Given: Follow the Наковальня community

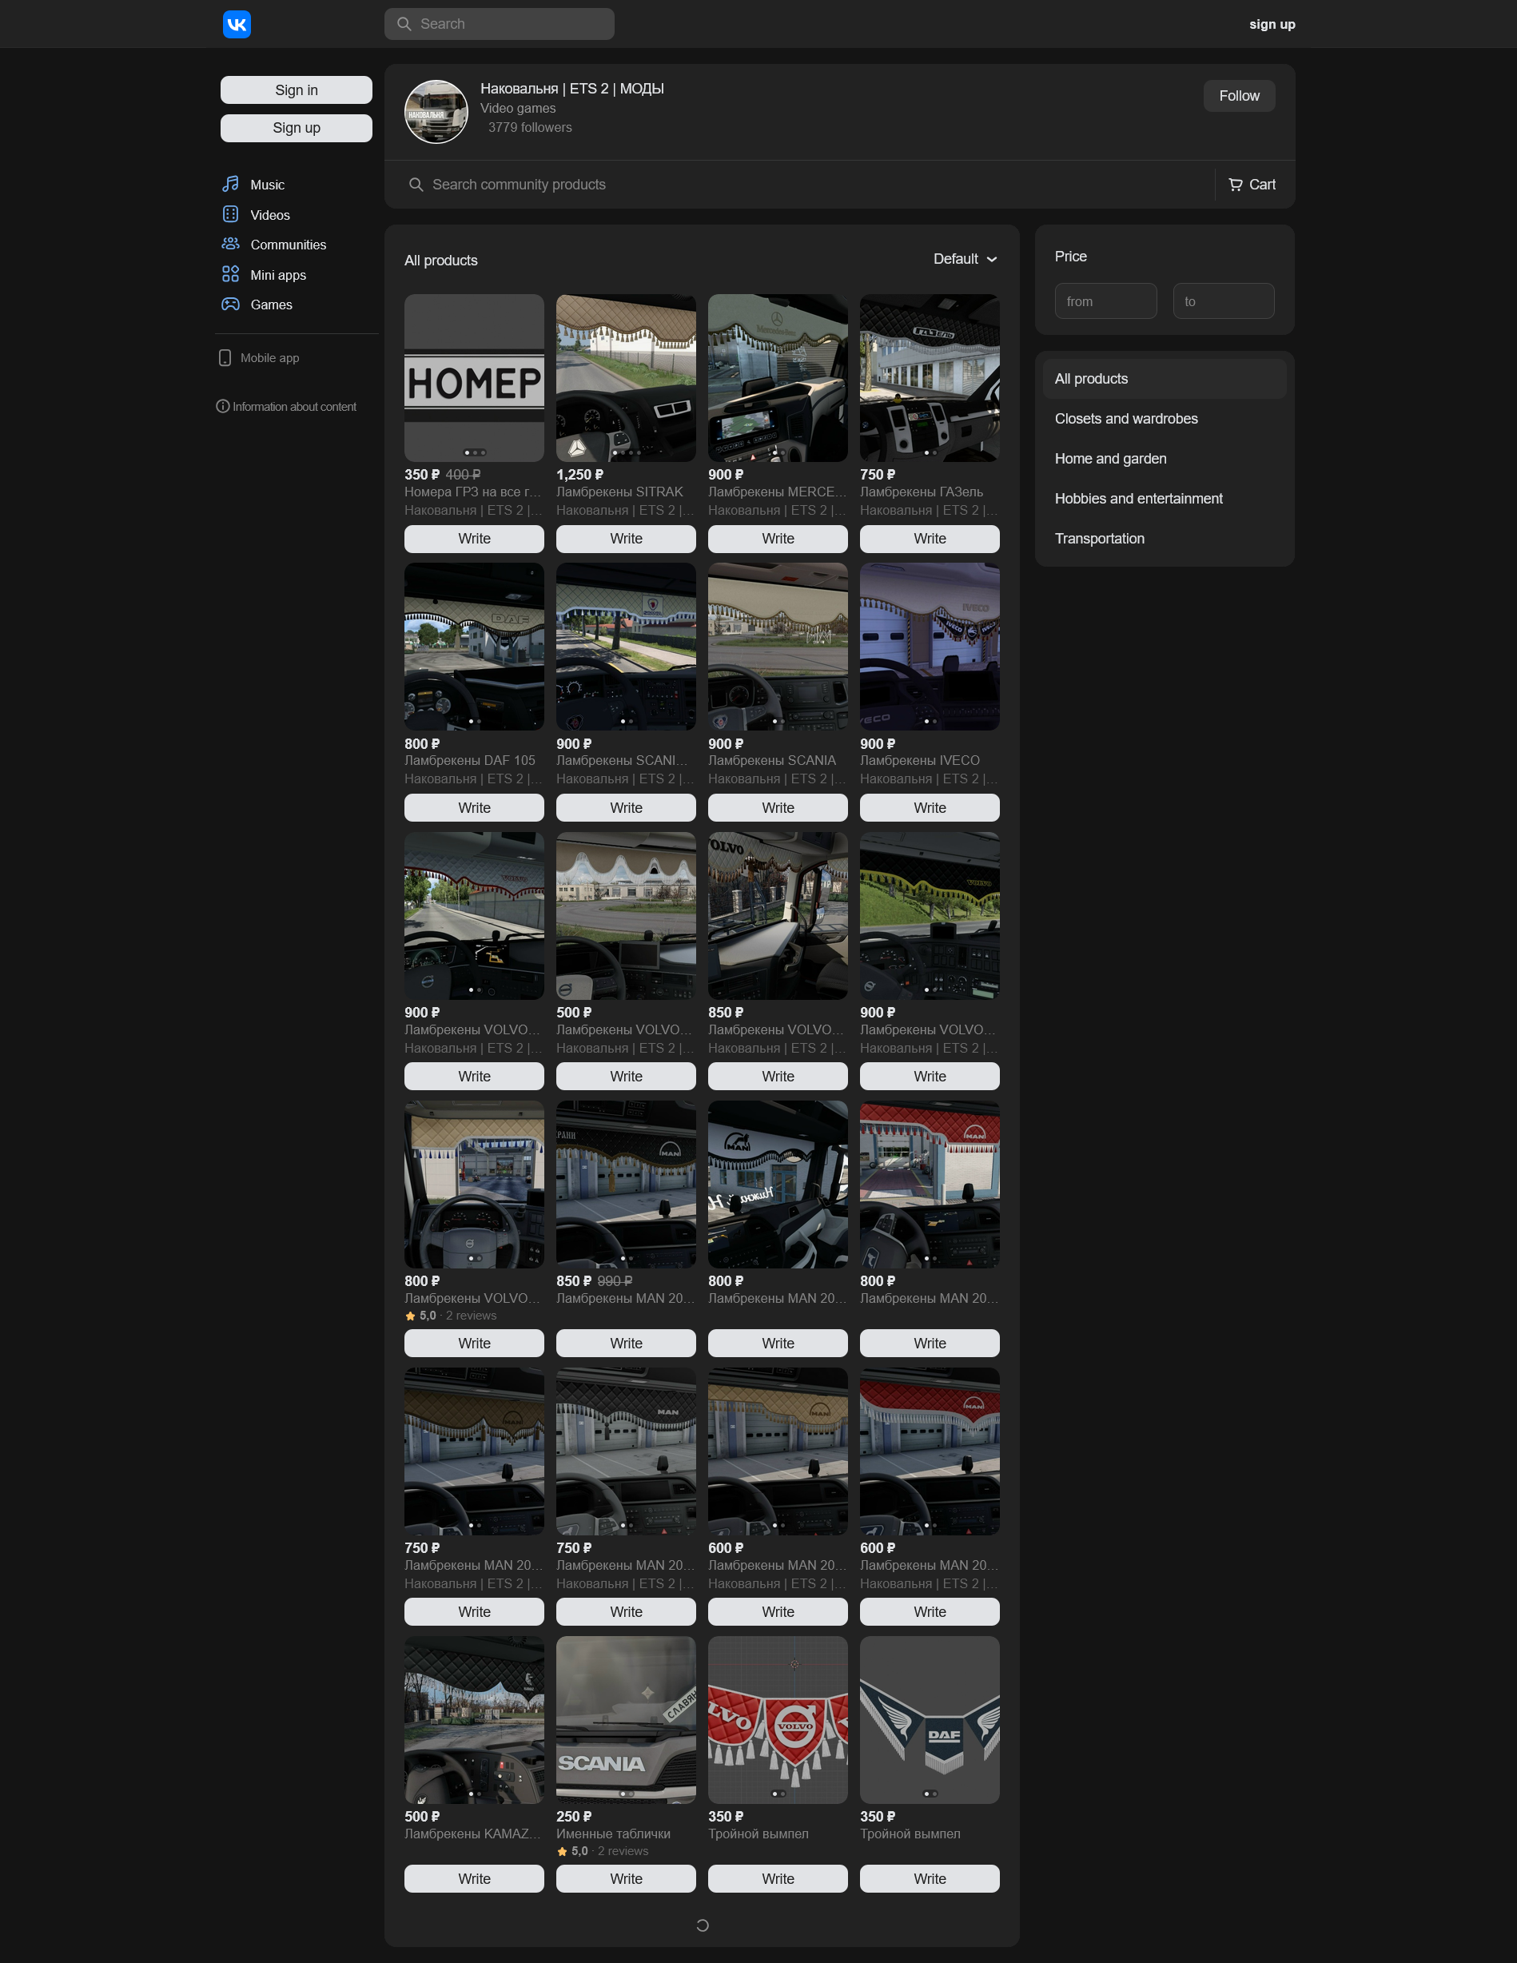Looking at the screenshot, I should click(1238, 96).
